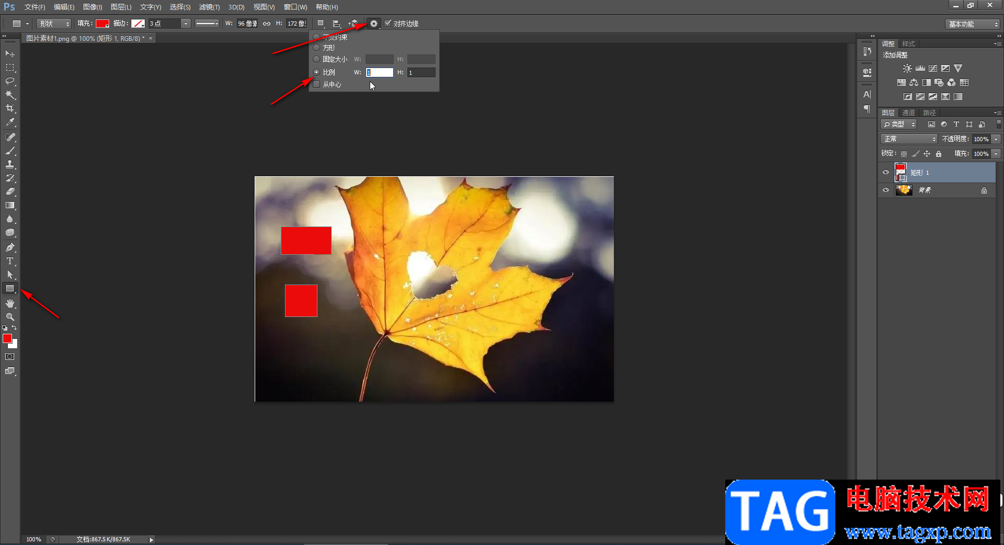Toggle layer filtering switch on

(999, 124)
